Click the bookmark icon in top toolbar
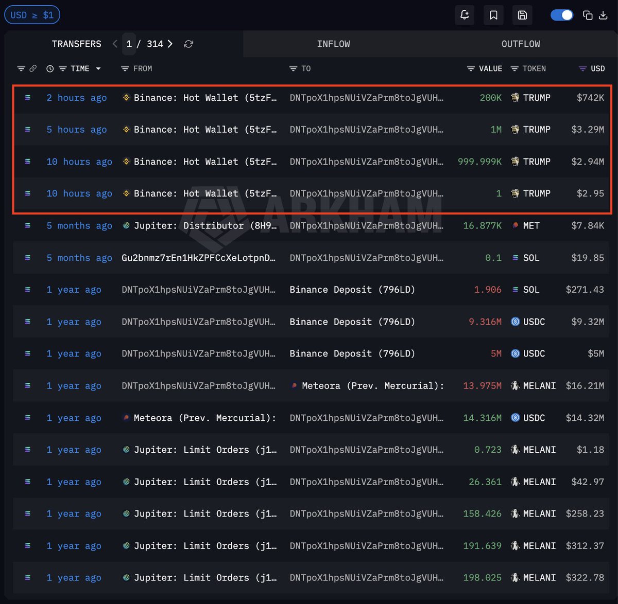The width and height of the screenshot is (618, 604). [x=493, y=15]
